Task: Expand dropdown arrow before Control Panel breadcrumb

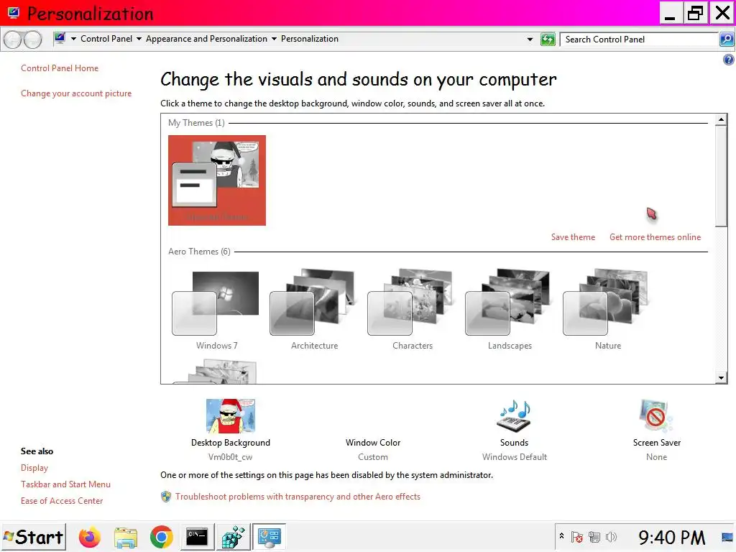Action: pos(73,39)
